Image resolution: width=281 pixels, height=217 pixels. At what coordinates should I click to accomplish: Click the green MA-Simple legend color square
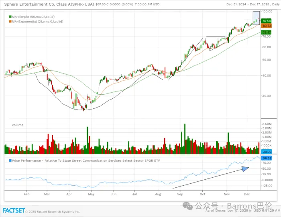click(x=10, y=17)
